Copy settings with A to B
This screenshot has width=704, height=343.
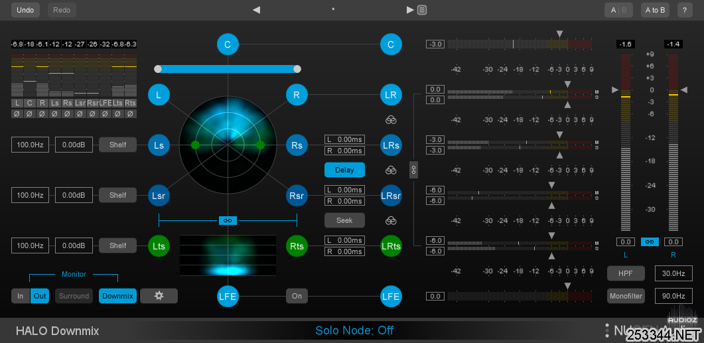point(655,10)
